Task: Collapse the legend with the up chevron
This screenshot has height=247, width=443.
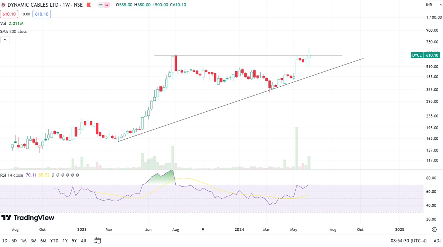Action: click(5, 39)
